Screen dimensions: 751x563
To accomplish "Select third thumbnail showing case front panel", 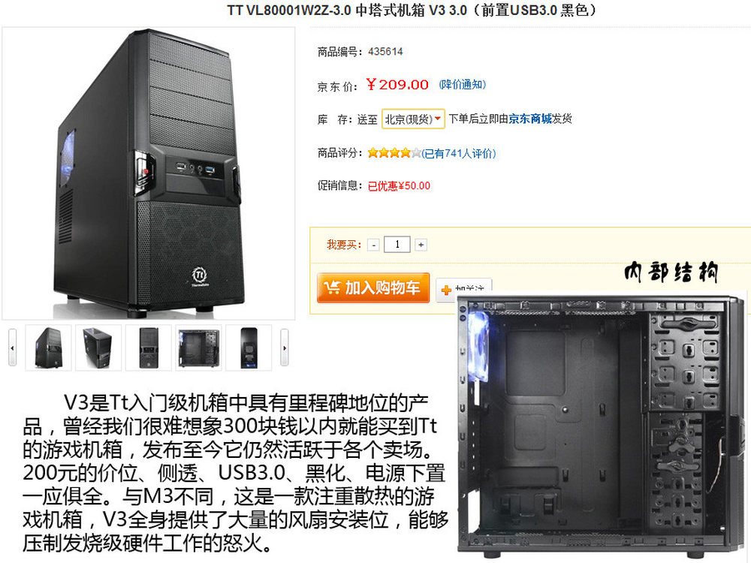I will pos(149,348).
